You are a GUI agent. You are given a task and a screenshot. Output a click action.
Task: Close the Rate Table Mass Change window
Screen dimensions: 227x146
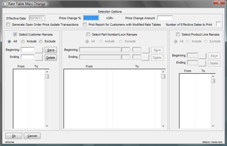coord(219,3)
